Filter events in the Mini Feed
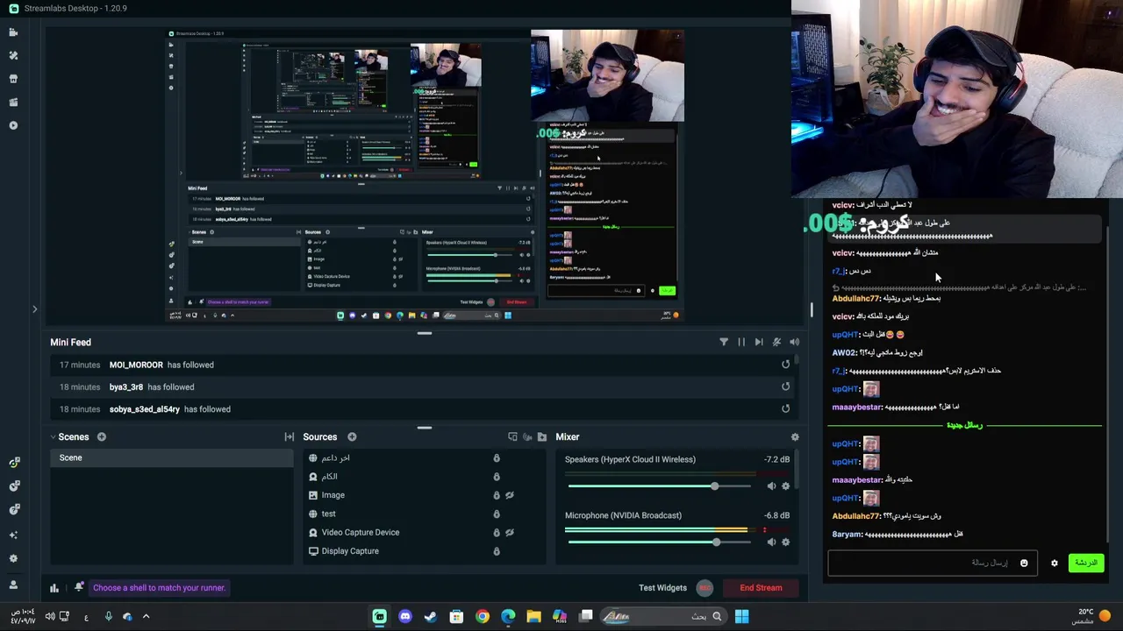This screenshot has width=1123, height=631. click(x=724, y=342)
